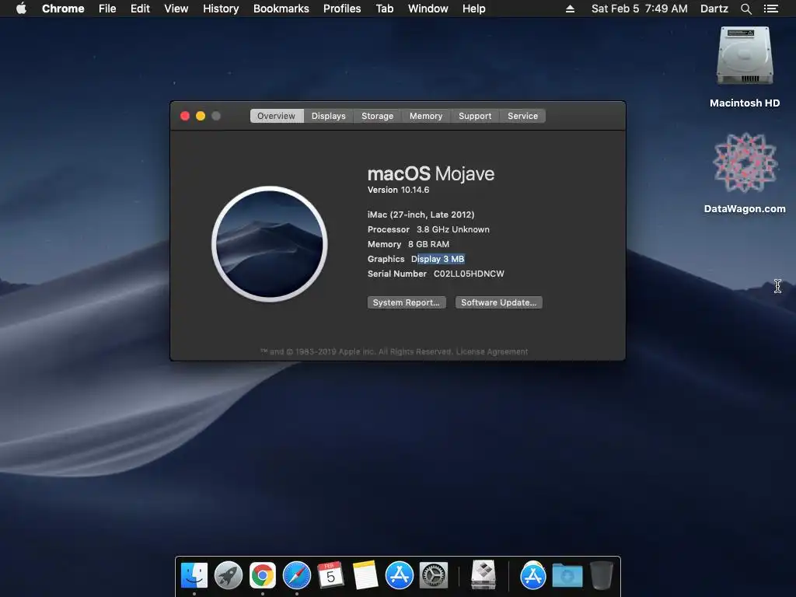Click iMac (27-inch, Late 2012) model text

pos(421,215)
